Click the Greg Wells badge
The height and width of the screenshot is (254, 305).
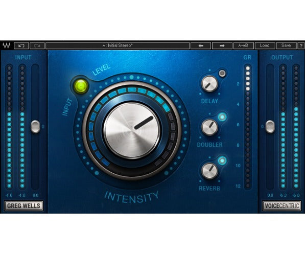point(24,206)
